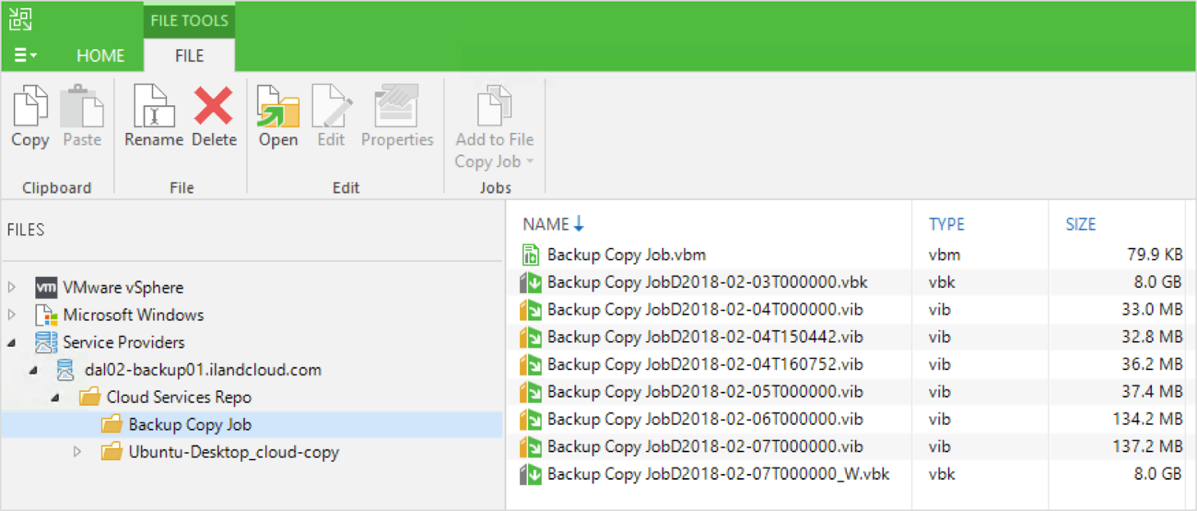Select the Backup Copy Job.vbm file icon

point(530,255)
